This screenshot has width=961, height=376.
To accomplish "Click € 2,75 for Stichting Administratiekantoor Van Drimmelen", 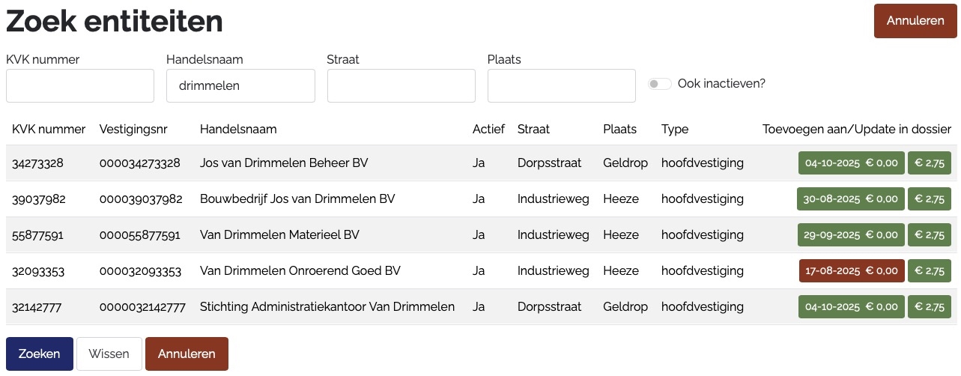I will point(930,307).
